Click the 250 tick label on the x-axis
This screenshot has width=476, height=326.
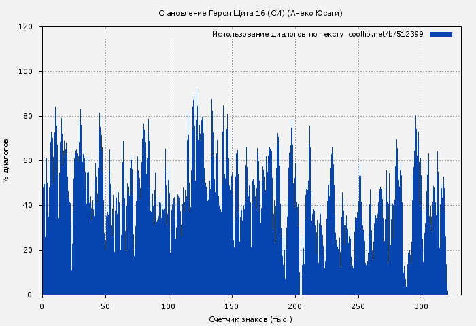coord(358,306)
